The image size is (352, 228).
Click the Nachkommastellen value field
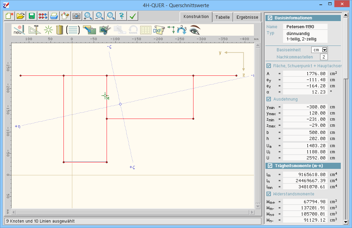point(324,57)
